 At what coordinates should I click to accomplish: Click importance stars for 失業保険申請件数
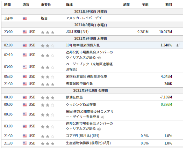click(x=48, y=84)
